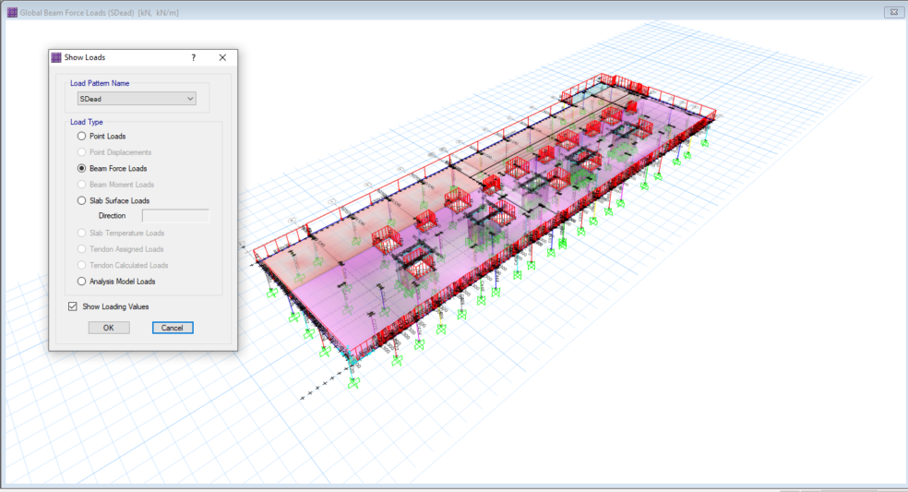Click the Point Displacements radio option
This screenshot has width=908, height=492.
81,152
